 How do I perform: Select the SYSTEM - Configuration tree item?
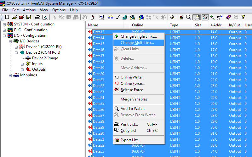pos(34,24)
